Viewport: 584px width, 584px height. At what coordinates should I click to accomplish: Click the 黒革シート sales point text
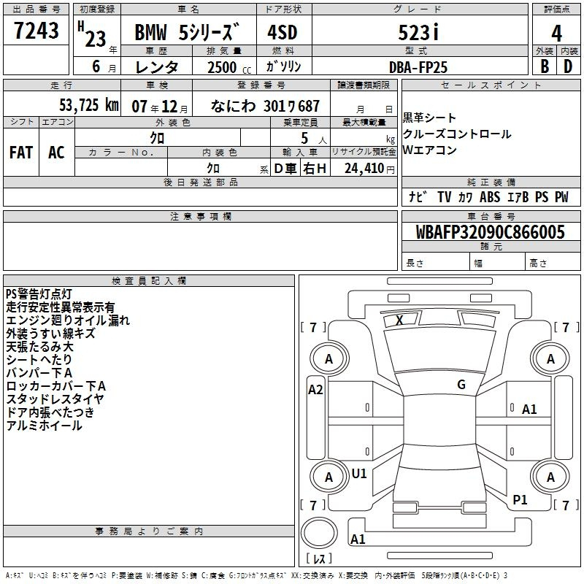(x=429, y=118)
